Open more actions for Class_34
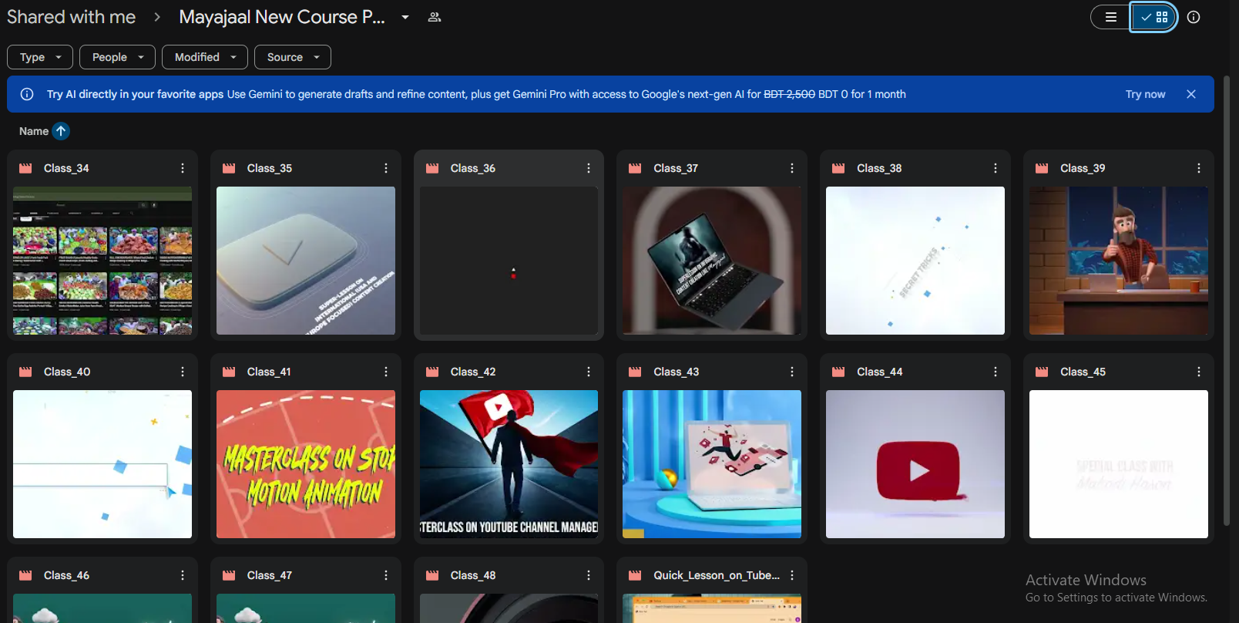 click(x=183, y=168)
